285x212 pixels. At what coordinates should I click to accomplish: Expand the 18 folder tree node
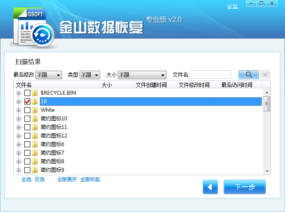click(18, 102)
